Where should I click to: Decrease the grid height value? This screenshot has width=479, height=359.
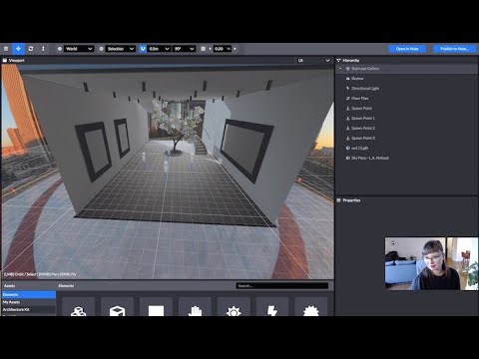click(x=210, y=49)
